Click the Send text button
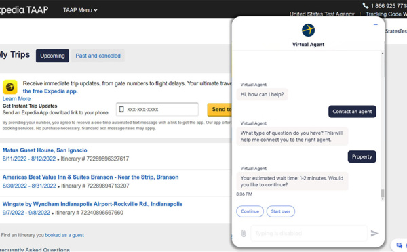This screenshot has height=252, width=407. (220, 110)
